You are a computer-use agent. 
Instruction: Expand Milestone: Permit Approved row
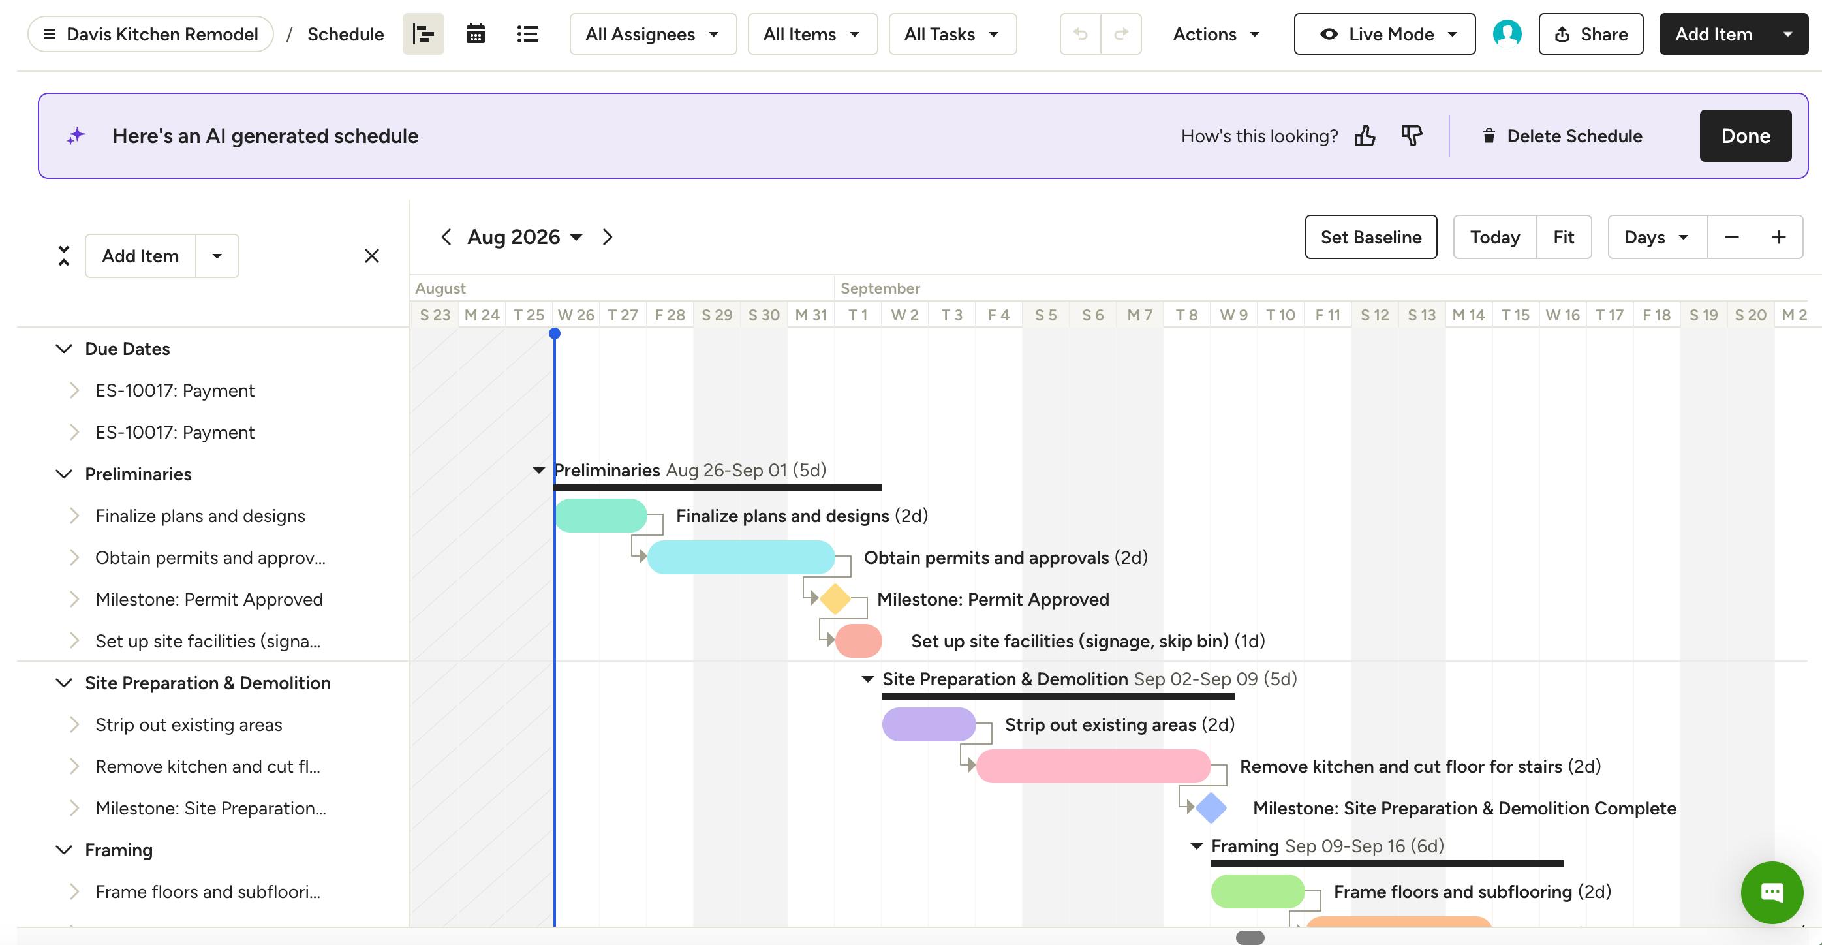coord(74,599)
